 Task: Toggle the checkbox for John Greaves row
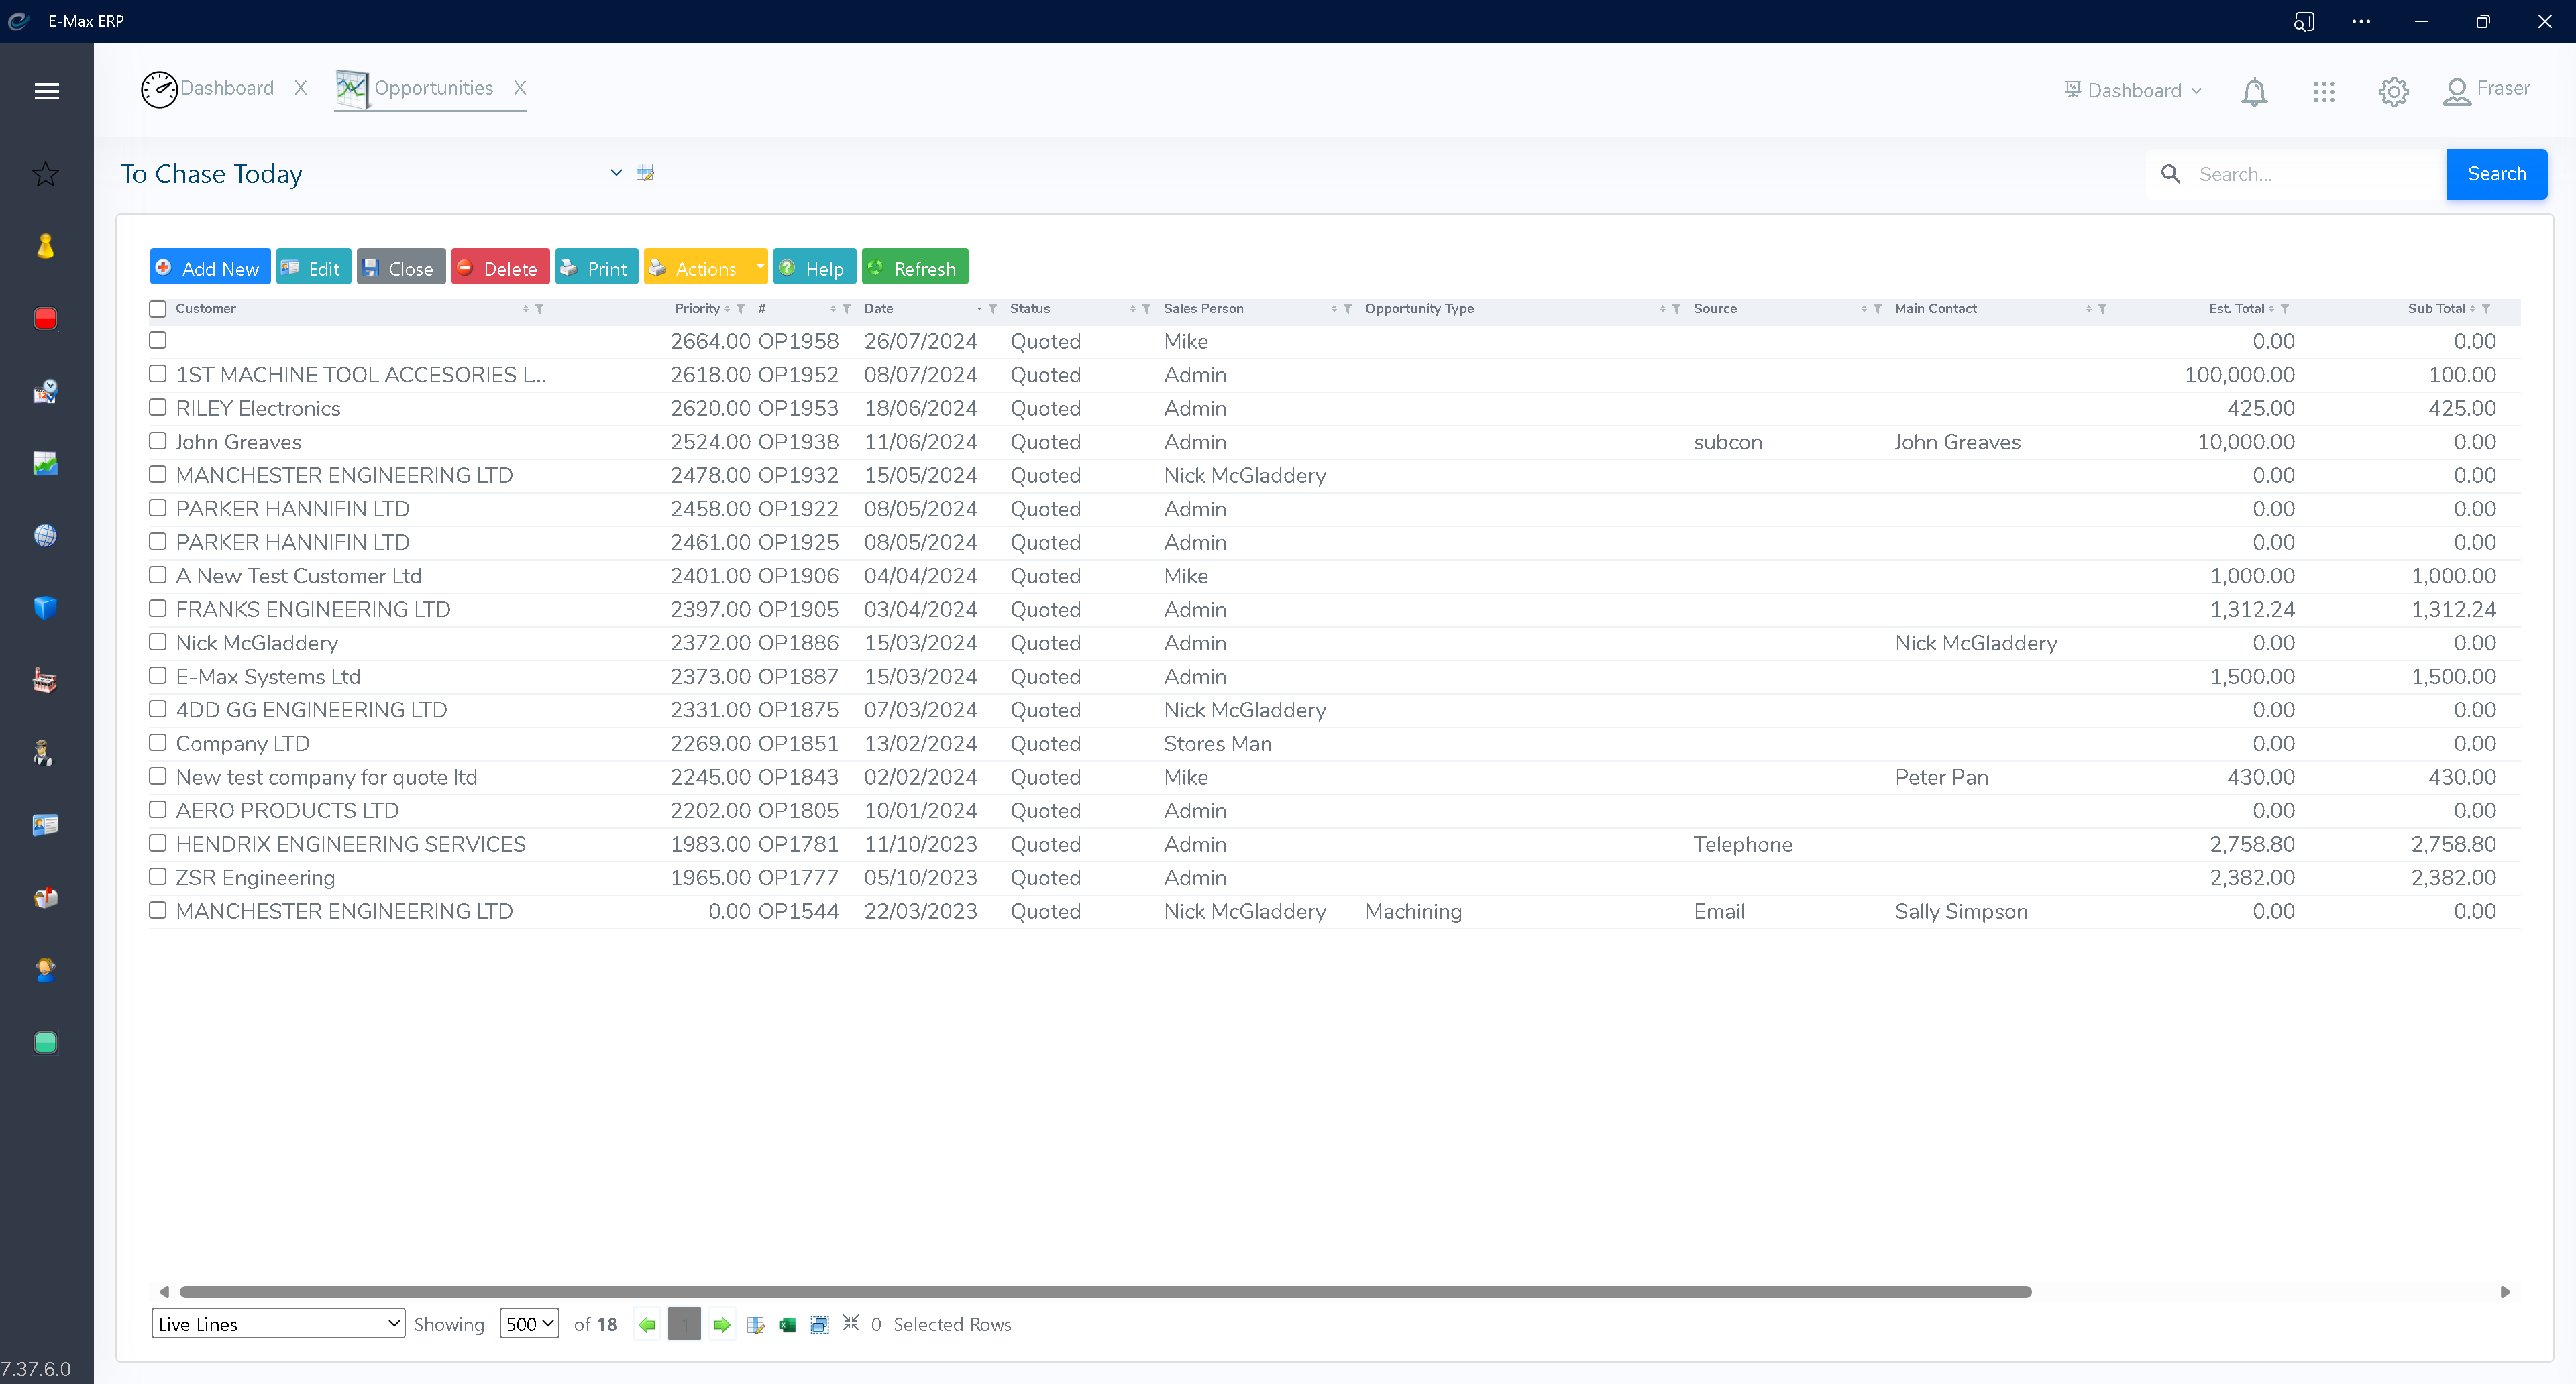click(158, 441)
